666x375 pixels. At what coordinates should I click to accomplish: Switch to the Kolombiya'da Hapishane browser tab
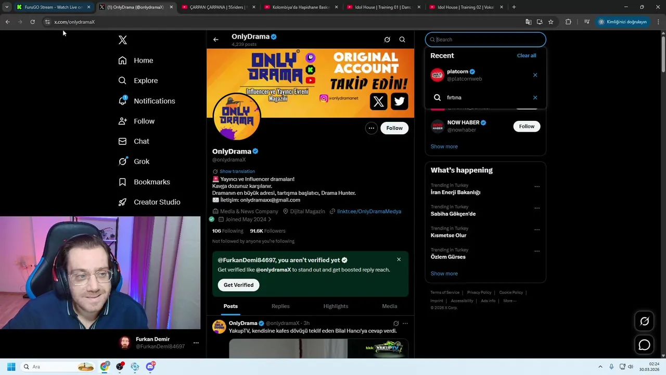point(301,7)
